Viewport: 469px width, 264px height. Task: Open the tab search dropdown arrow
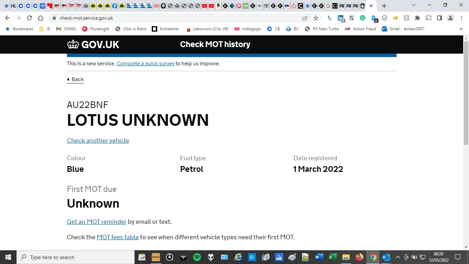tap(414, 5)
